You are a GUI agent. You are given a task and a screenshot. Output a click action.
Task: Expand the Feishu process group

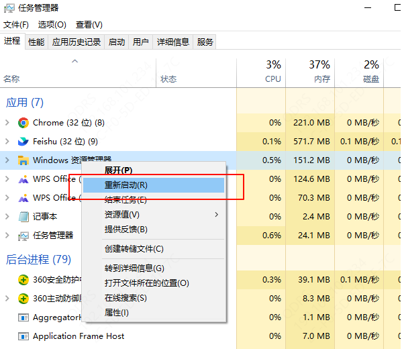pyautogui.click(x=7, y=142)
